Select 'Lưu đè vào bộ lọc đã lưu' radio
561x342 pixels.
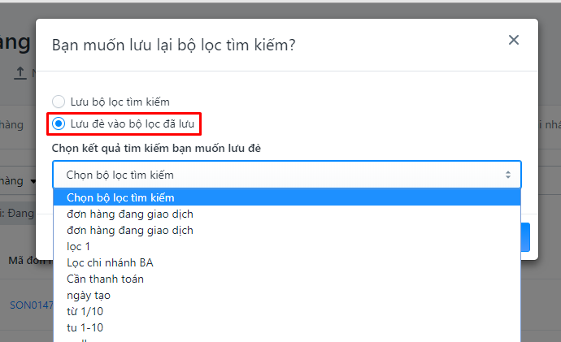click(59, 123)
